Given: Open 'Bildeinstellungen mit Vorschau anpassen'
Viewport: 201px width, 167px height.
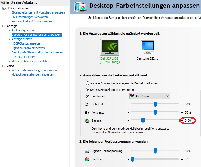Looking at the screenshot, I should (x=38, y=12).
